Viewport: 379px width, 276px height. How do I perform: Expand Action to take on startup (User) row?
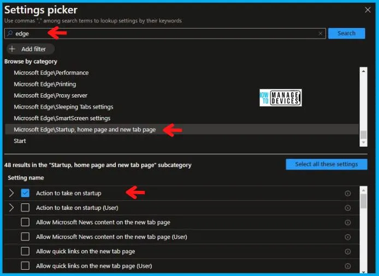11,208
